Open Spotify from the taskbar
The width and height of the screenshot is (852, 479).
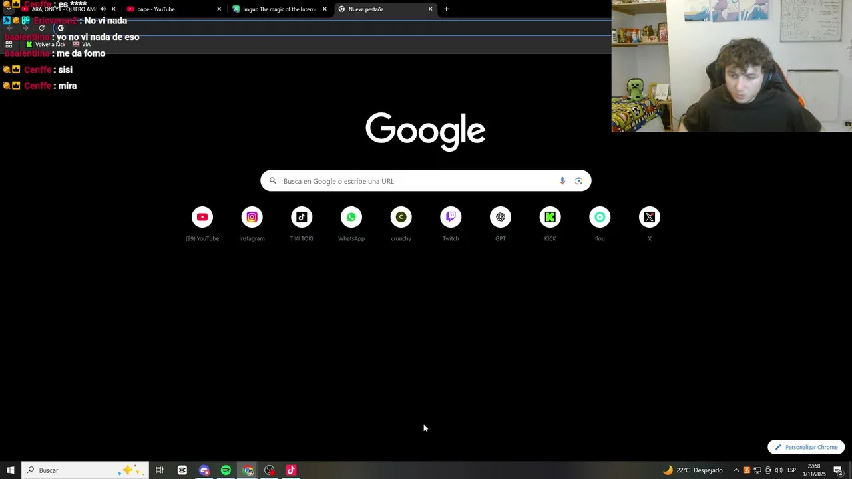tap(226, 470)
